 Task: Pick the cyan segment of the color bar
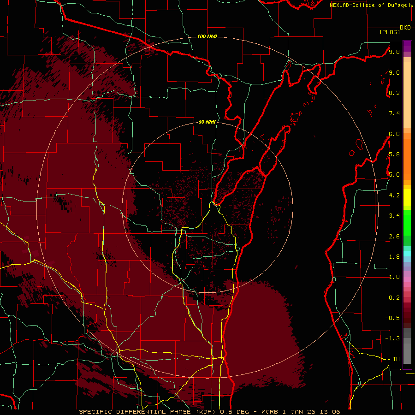tap(407, 253)
